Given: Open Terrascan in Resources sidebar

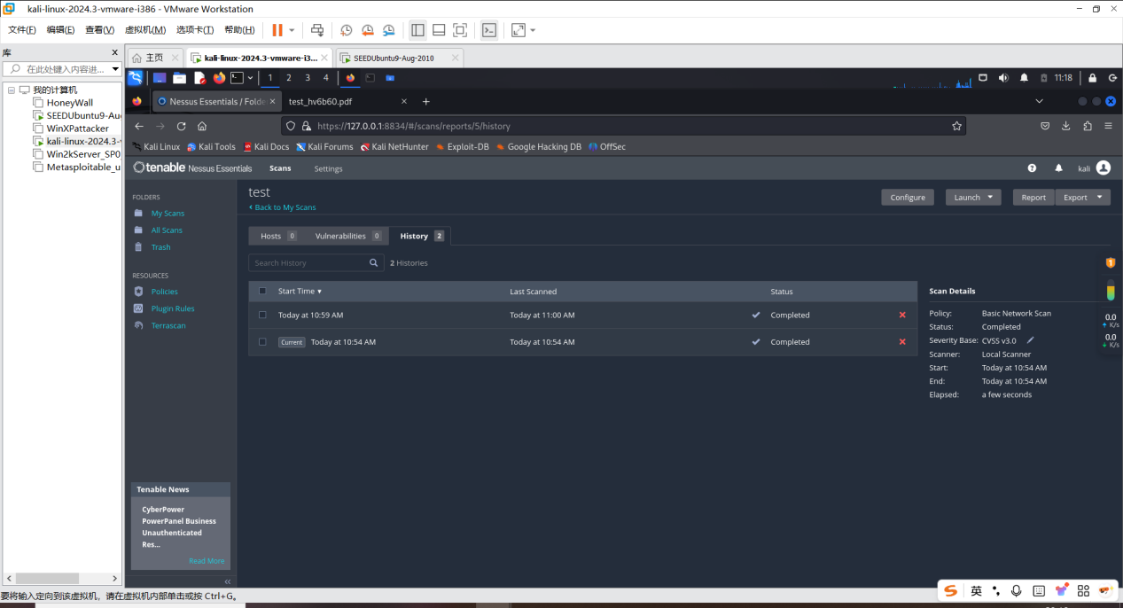Looking at the screenshot, I should 168,325.
